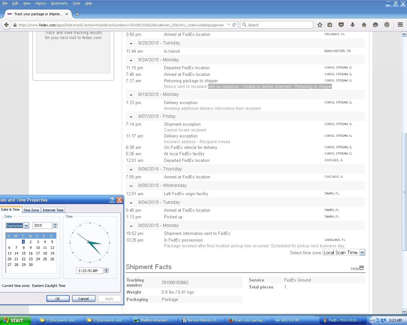407x325 pixels.
Task: Switch to the Time Zone tab
Action: click(x=31, y=210)
